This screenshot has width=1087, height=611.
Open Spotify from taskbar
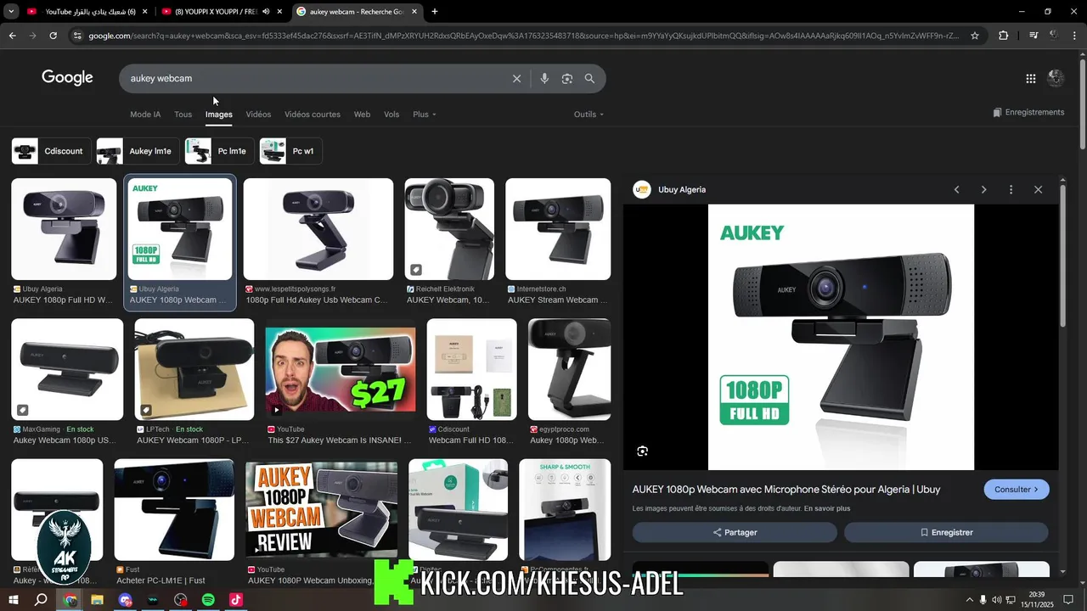point(208,600)
